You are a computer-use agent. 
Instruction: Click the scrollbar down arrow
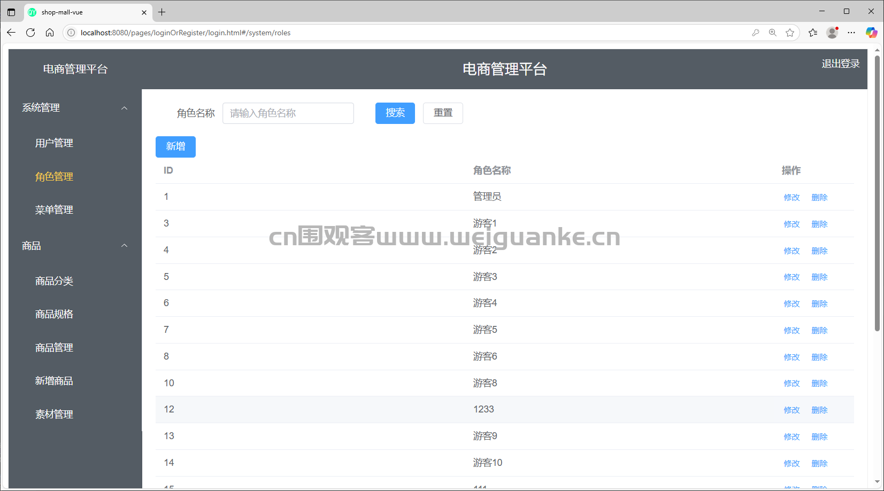click(x=877, y=482)
